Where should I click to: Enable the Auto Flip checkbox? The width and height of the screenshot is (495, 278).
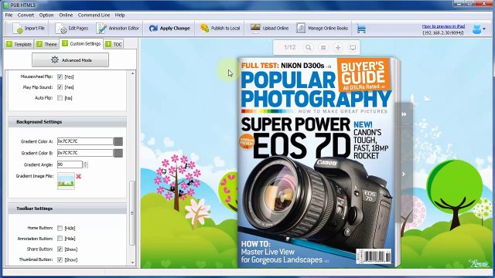[60, 98]
